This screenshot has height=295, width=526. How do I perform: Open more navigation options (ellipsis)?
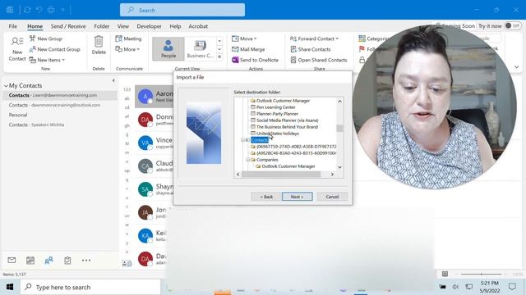coord(86,261)
